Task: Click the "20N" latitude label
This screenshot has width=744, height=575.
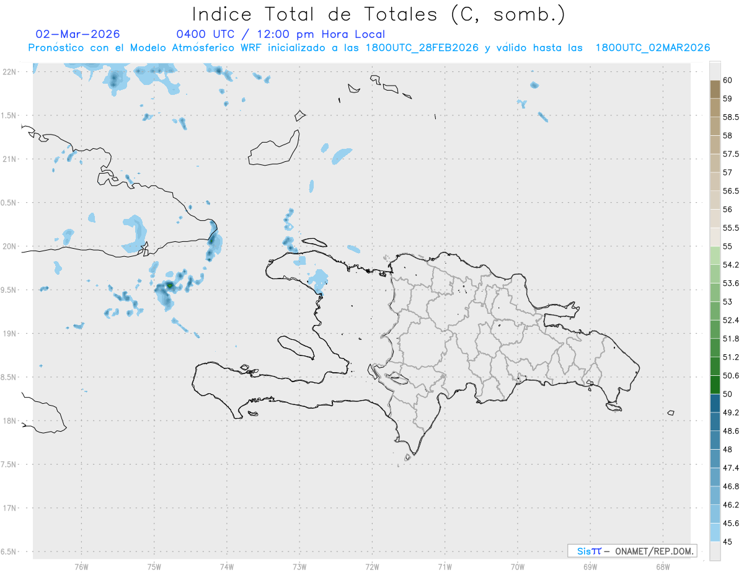Action: 9,246
